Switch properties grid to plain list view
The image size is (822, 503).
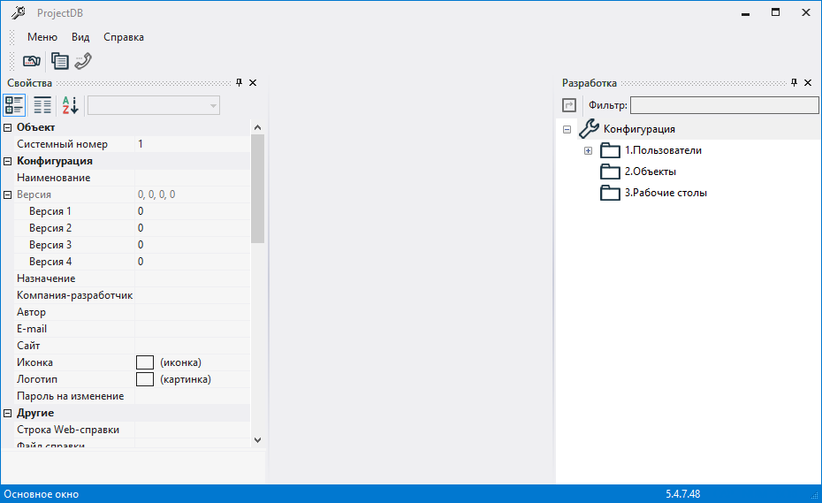coord(42,106)
